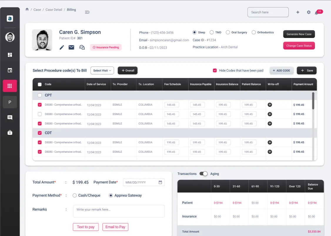
Task: Open the payment date calendar icon
Action: (160, 182)
